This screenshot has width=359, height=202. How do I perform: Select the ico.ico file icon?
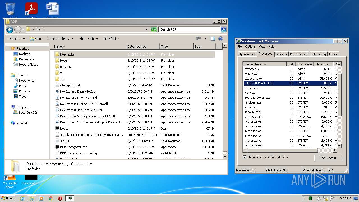57,128
